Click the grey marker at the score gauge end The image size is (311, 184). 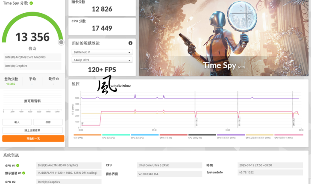coord(61,42)
